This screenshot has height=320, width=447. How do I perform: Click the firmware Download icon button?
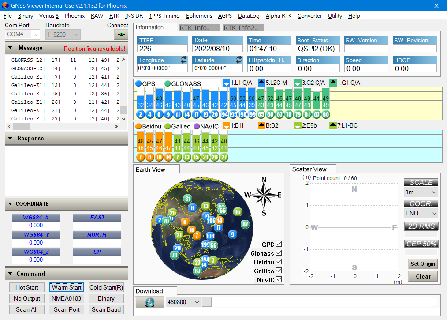149,302
